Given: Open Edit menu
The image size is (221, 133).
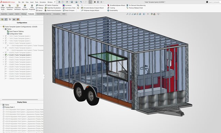Looking at the screenshot, I should [x=23, y=2].
